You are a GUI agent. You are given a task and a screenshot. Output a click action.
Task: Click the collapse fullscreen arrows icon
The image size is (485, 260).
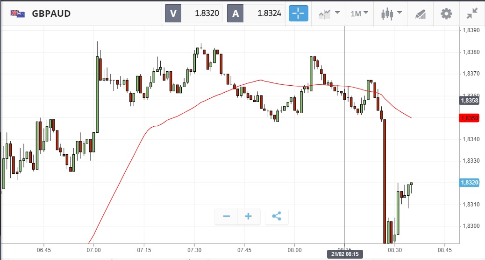[472, 14]
